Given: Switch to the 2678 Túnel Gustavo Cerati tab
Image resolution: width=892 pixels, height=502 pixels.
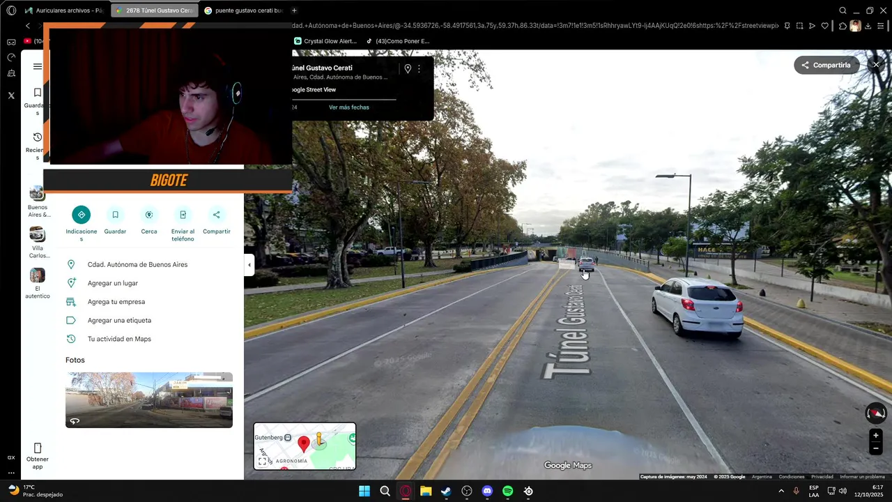Looking at the screenshot, I should tap(155, 10).
